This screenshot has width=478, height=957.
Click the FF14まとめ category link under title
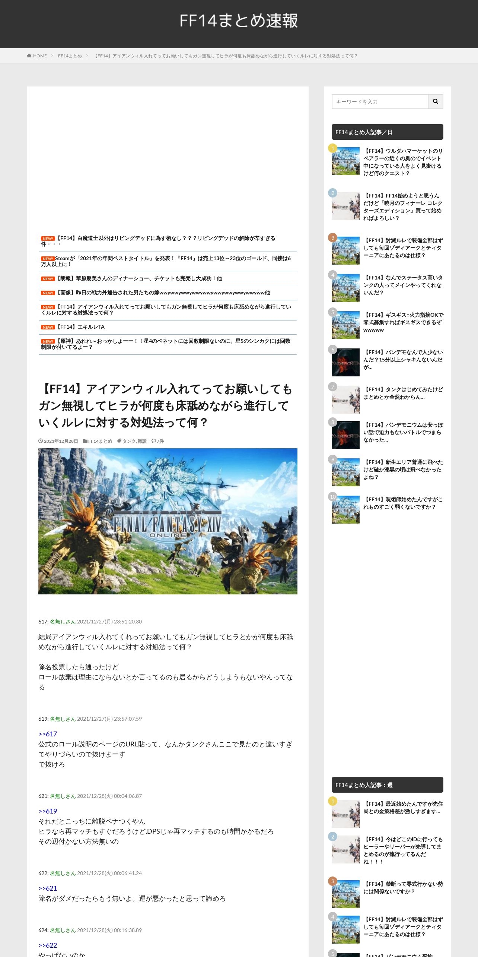100,441
